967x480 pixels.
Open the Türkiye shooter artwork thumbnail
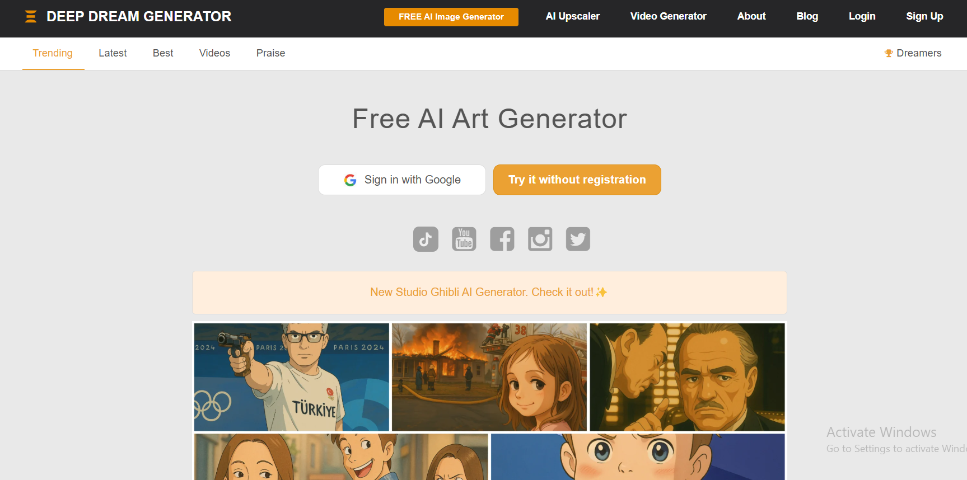[x=291, y=377]
